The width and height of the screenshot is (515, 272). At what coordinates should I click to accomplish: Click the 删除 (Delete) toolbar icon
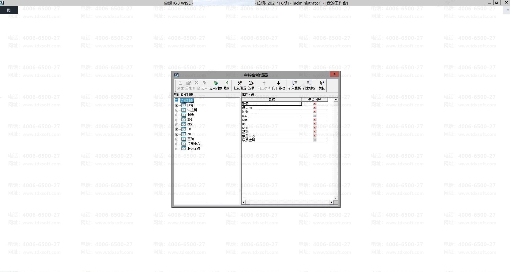click(x=196, y=85)
